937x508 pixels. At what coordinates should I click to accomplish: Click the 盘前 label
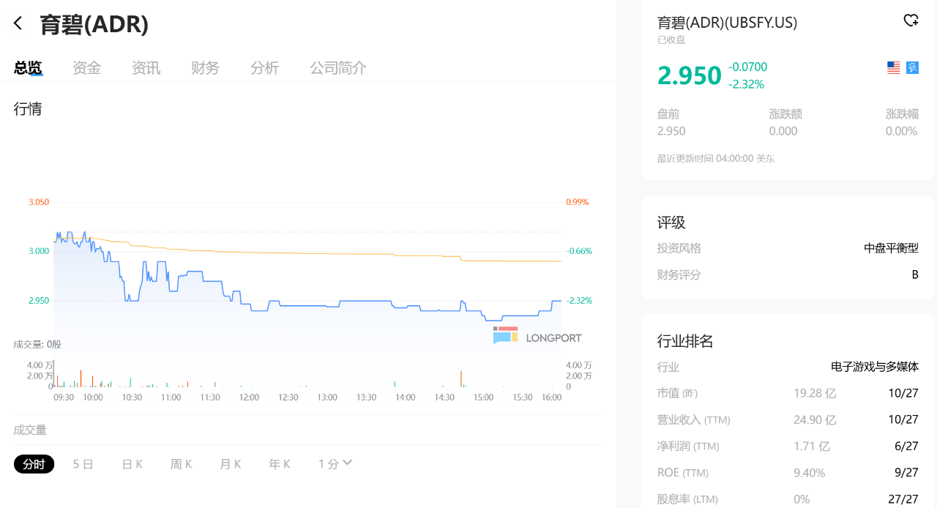[x=668, y=114]
